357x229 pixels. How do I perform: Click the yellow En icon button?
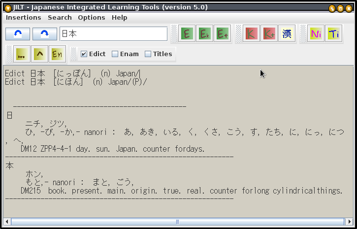[58, 54]
